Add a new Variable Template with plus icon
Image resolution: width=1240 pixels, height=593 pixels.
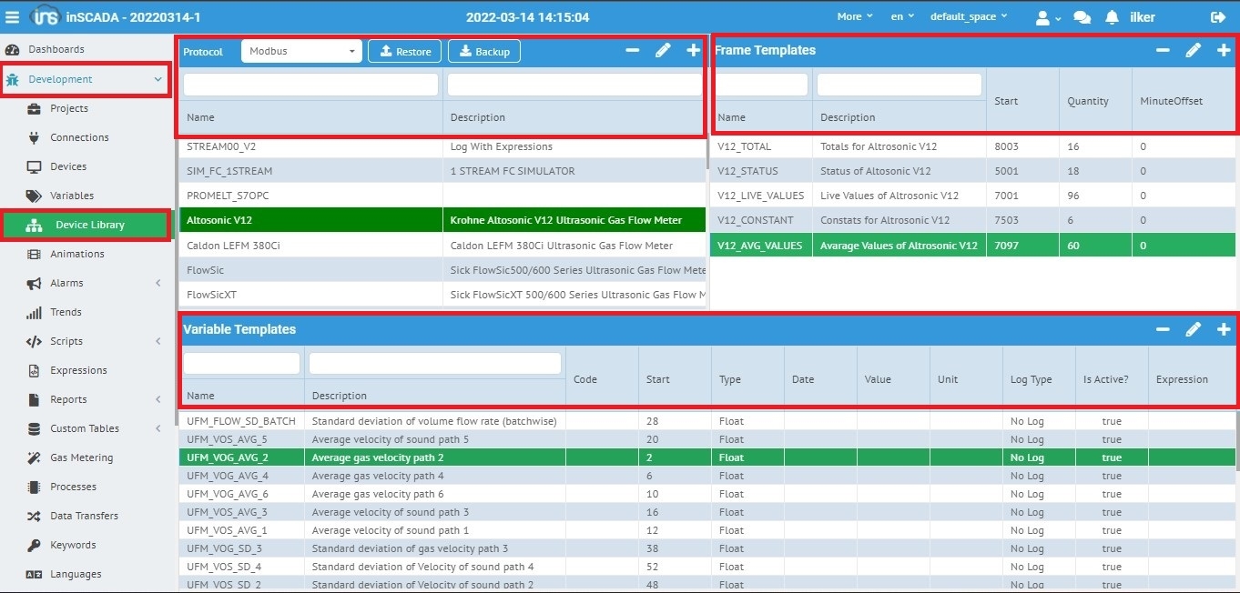(x=1224, y=329)
